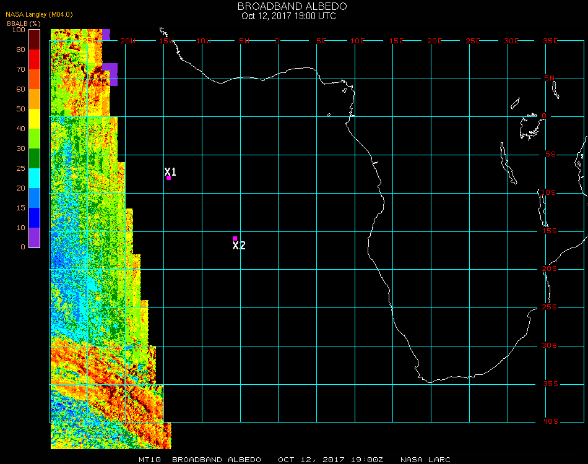Click the magenta X2 marker square
This screenshot has height=464, width=588.
point(235,238)
